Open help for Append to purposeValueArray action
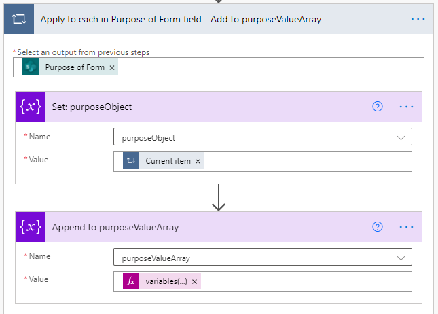 pyautogui.click(x=378, y=227)
